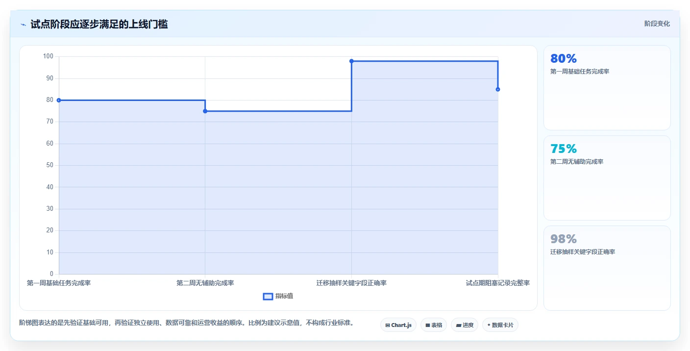Click the 指标值 legend color box
The width and height of the screenshot is (690, 351).
coord(268,296)
